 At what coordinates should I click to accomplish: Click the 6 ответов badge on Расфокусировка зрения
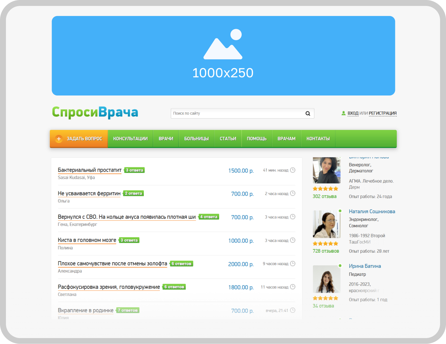(x=174, y=287)
